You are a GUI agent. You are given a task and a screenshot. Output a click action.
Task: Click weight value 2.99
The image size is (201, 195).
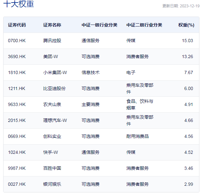[189, 184]
